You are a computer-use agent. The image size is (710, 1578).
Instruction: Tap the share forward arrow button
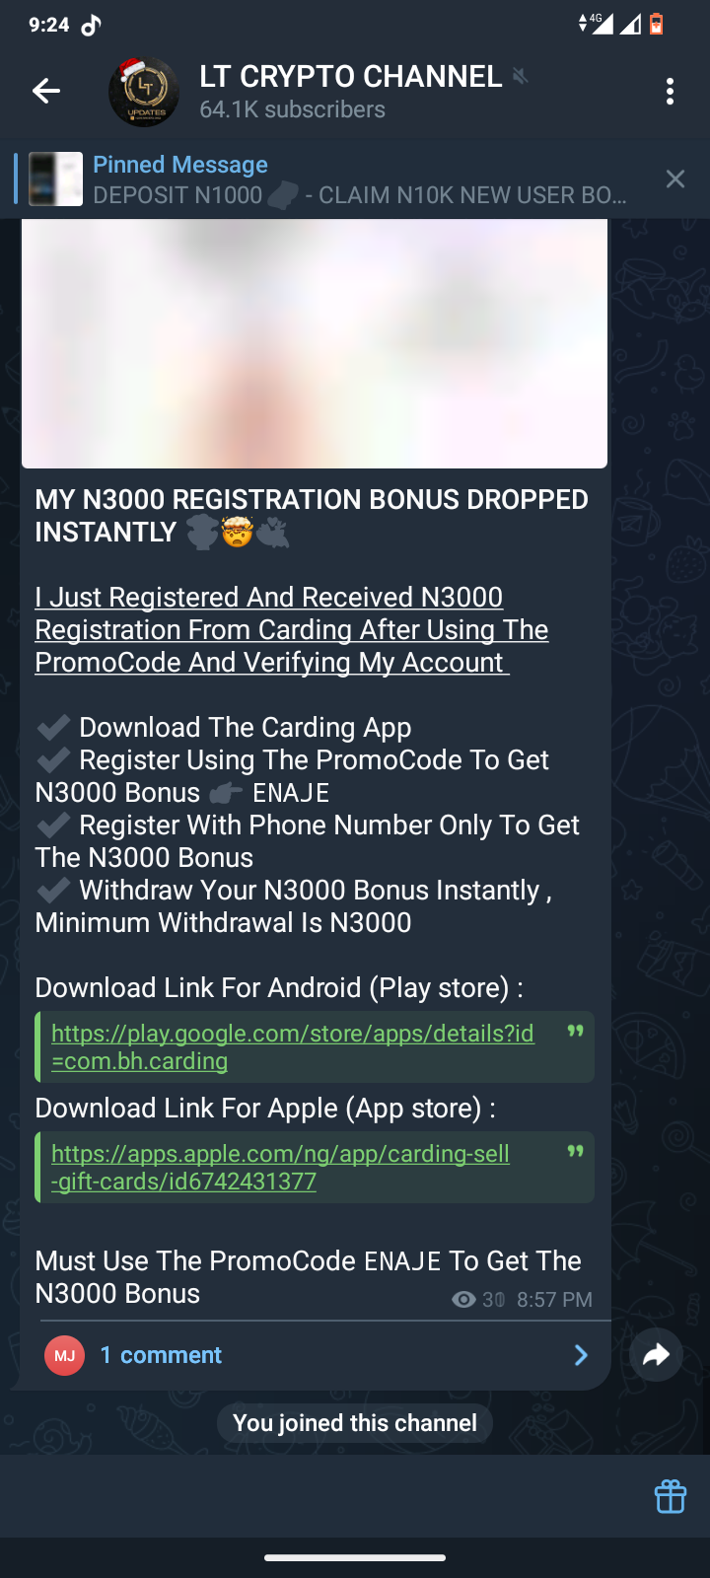tap(656, 1355)
